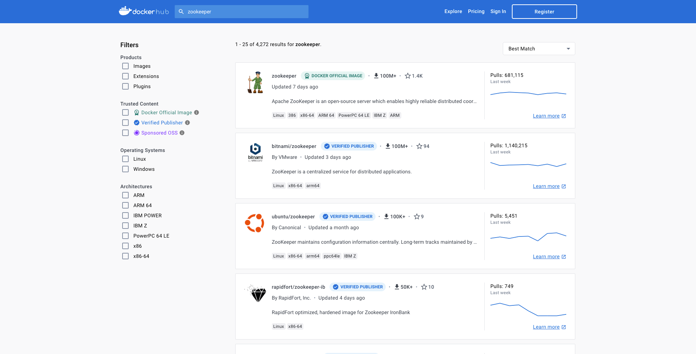The height and width of the screenshot is (354, 696).
Task: Tick the Plugins filter checkbox
Action: pos(125,86)
